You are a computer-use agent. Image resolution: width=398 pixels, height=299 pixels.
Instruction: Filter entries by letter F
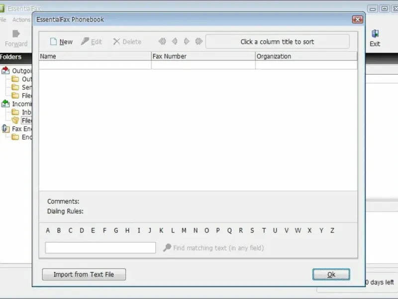click(x=104, y=230)
